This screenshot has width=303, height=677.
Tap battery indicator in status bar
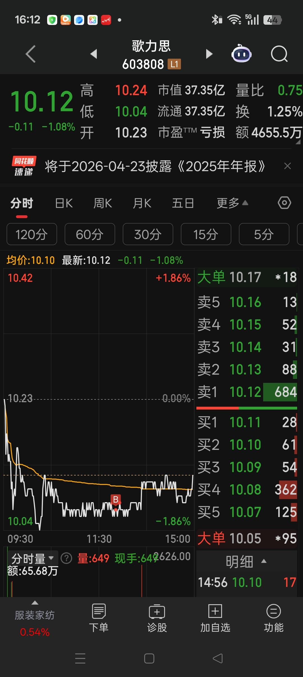(272, 20)
